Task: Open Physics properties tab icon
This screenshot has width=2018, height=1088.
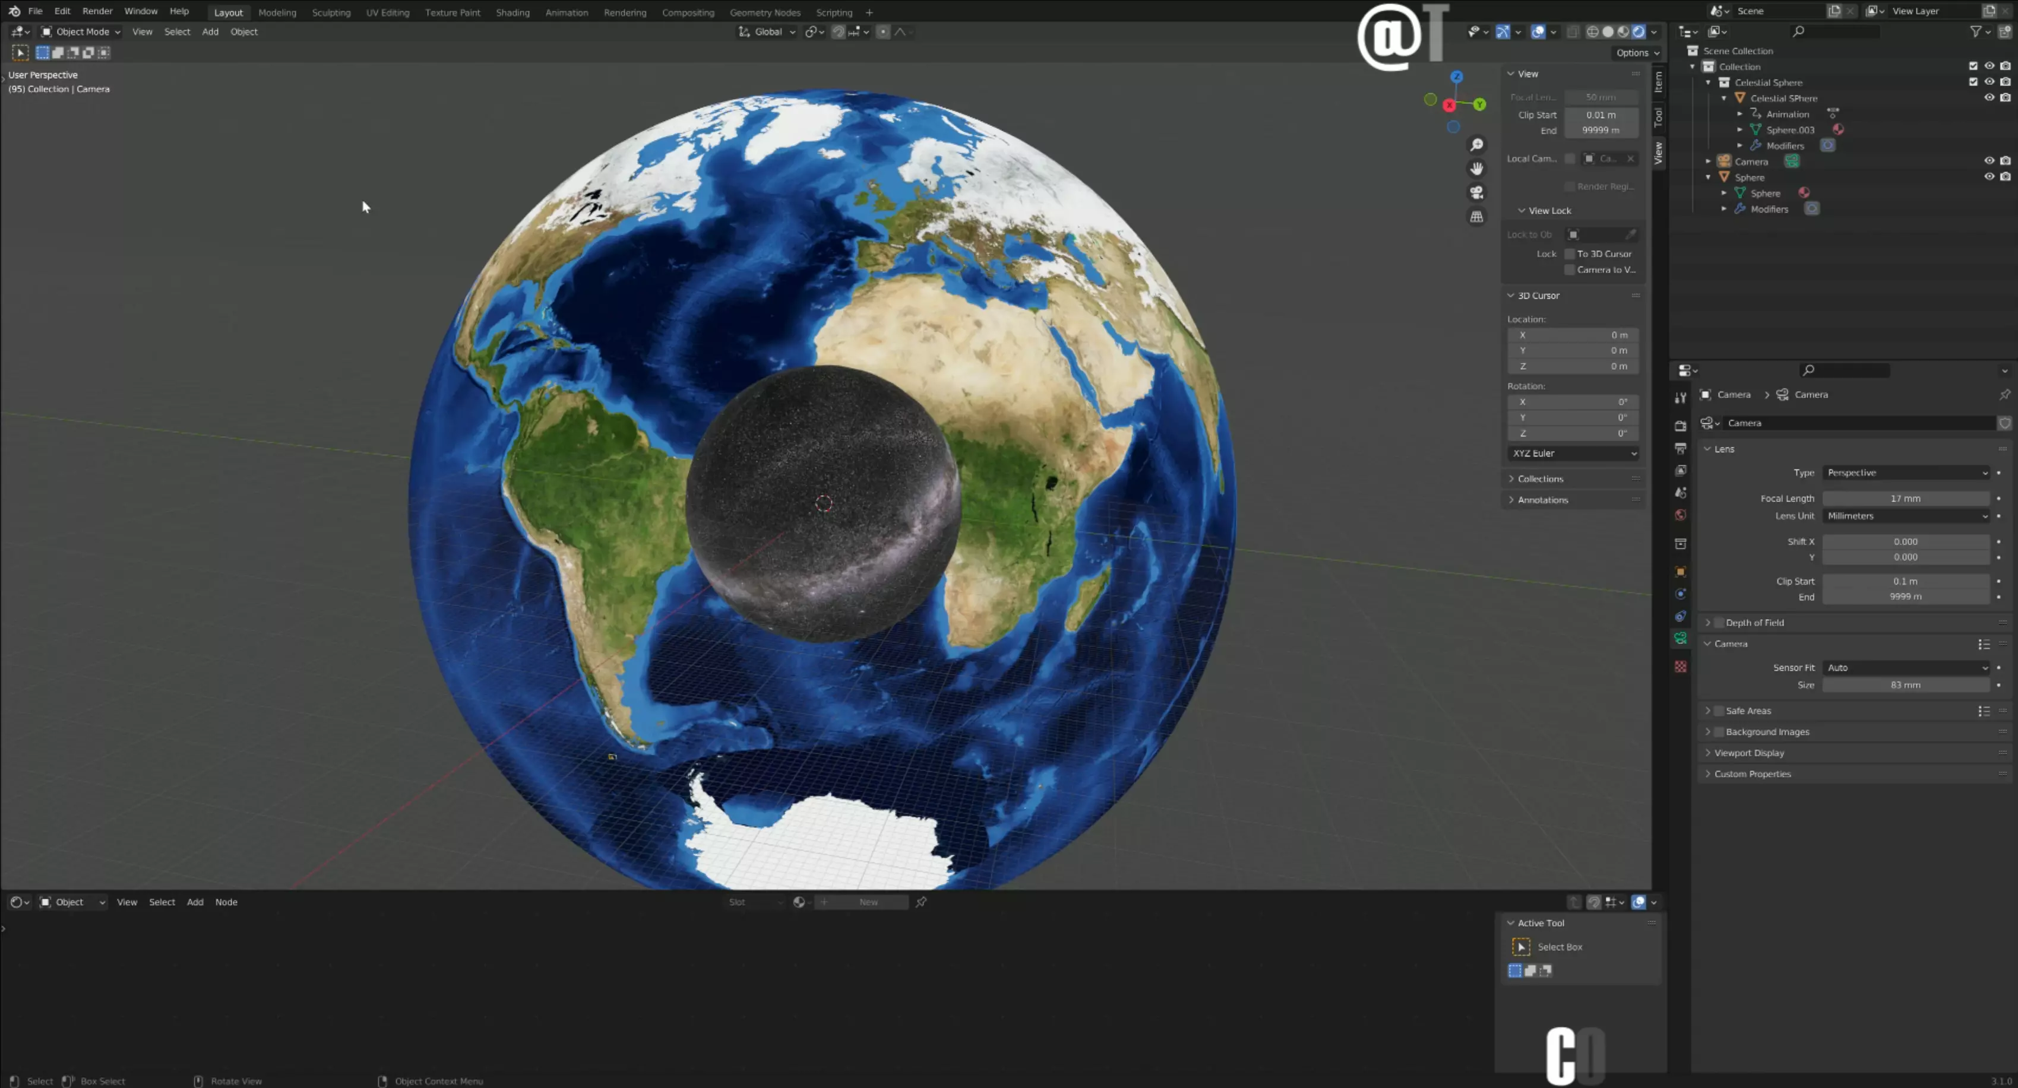Action: pos(1679,594)
